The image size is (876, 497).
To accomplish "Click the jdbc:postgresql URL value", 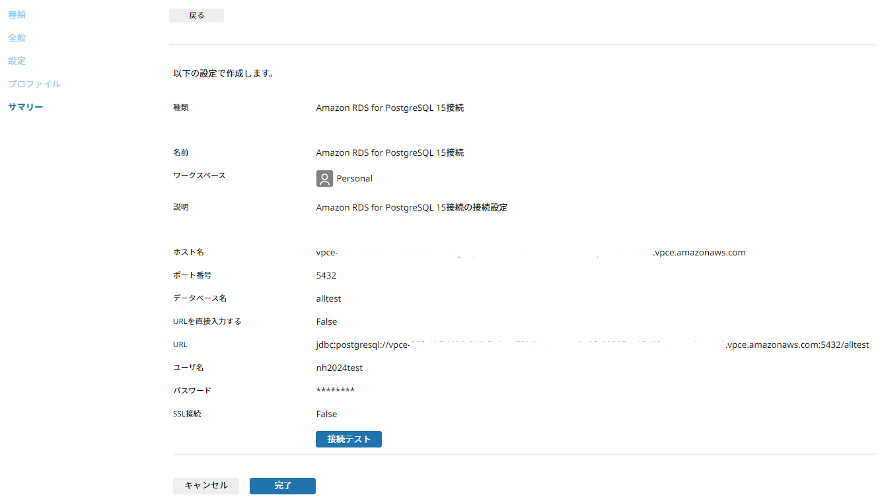I will pos(593,345).
